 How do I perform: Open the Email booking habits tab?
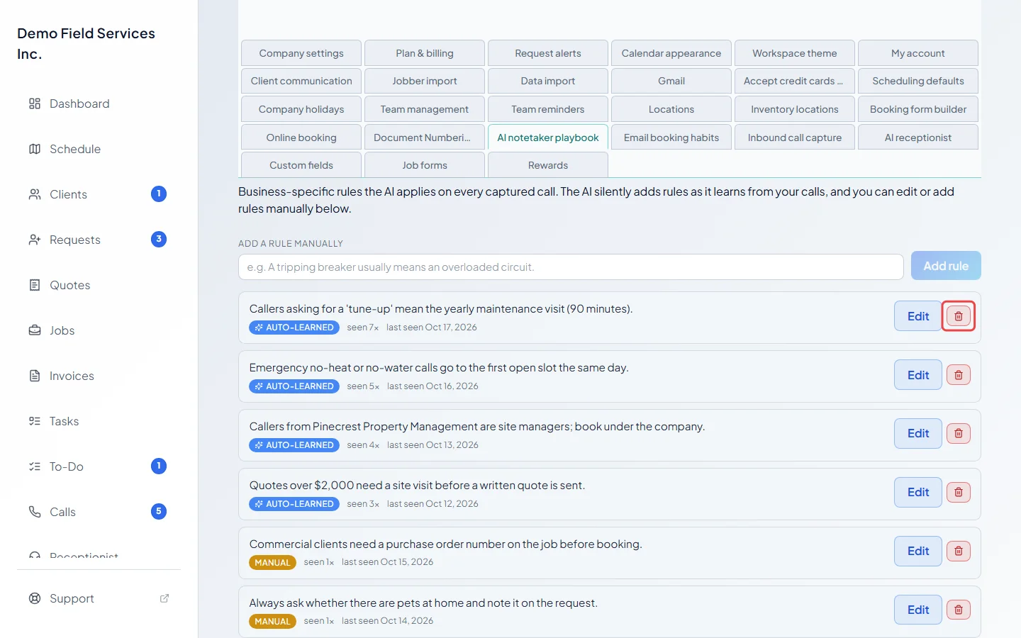671,138
